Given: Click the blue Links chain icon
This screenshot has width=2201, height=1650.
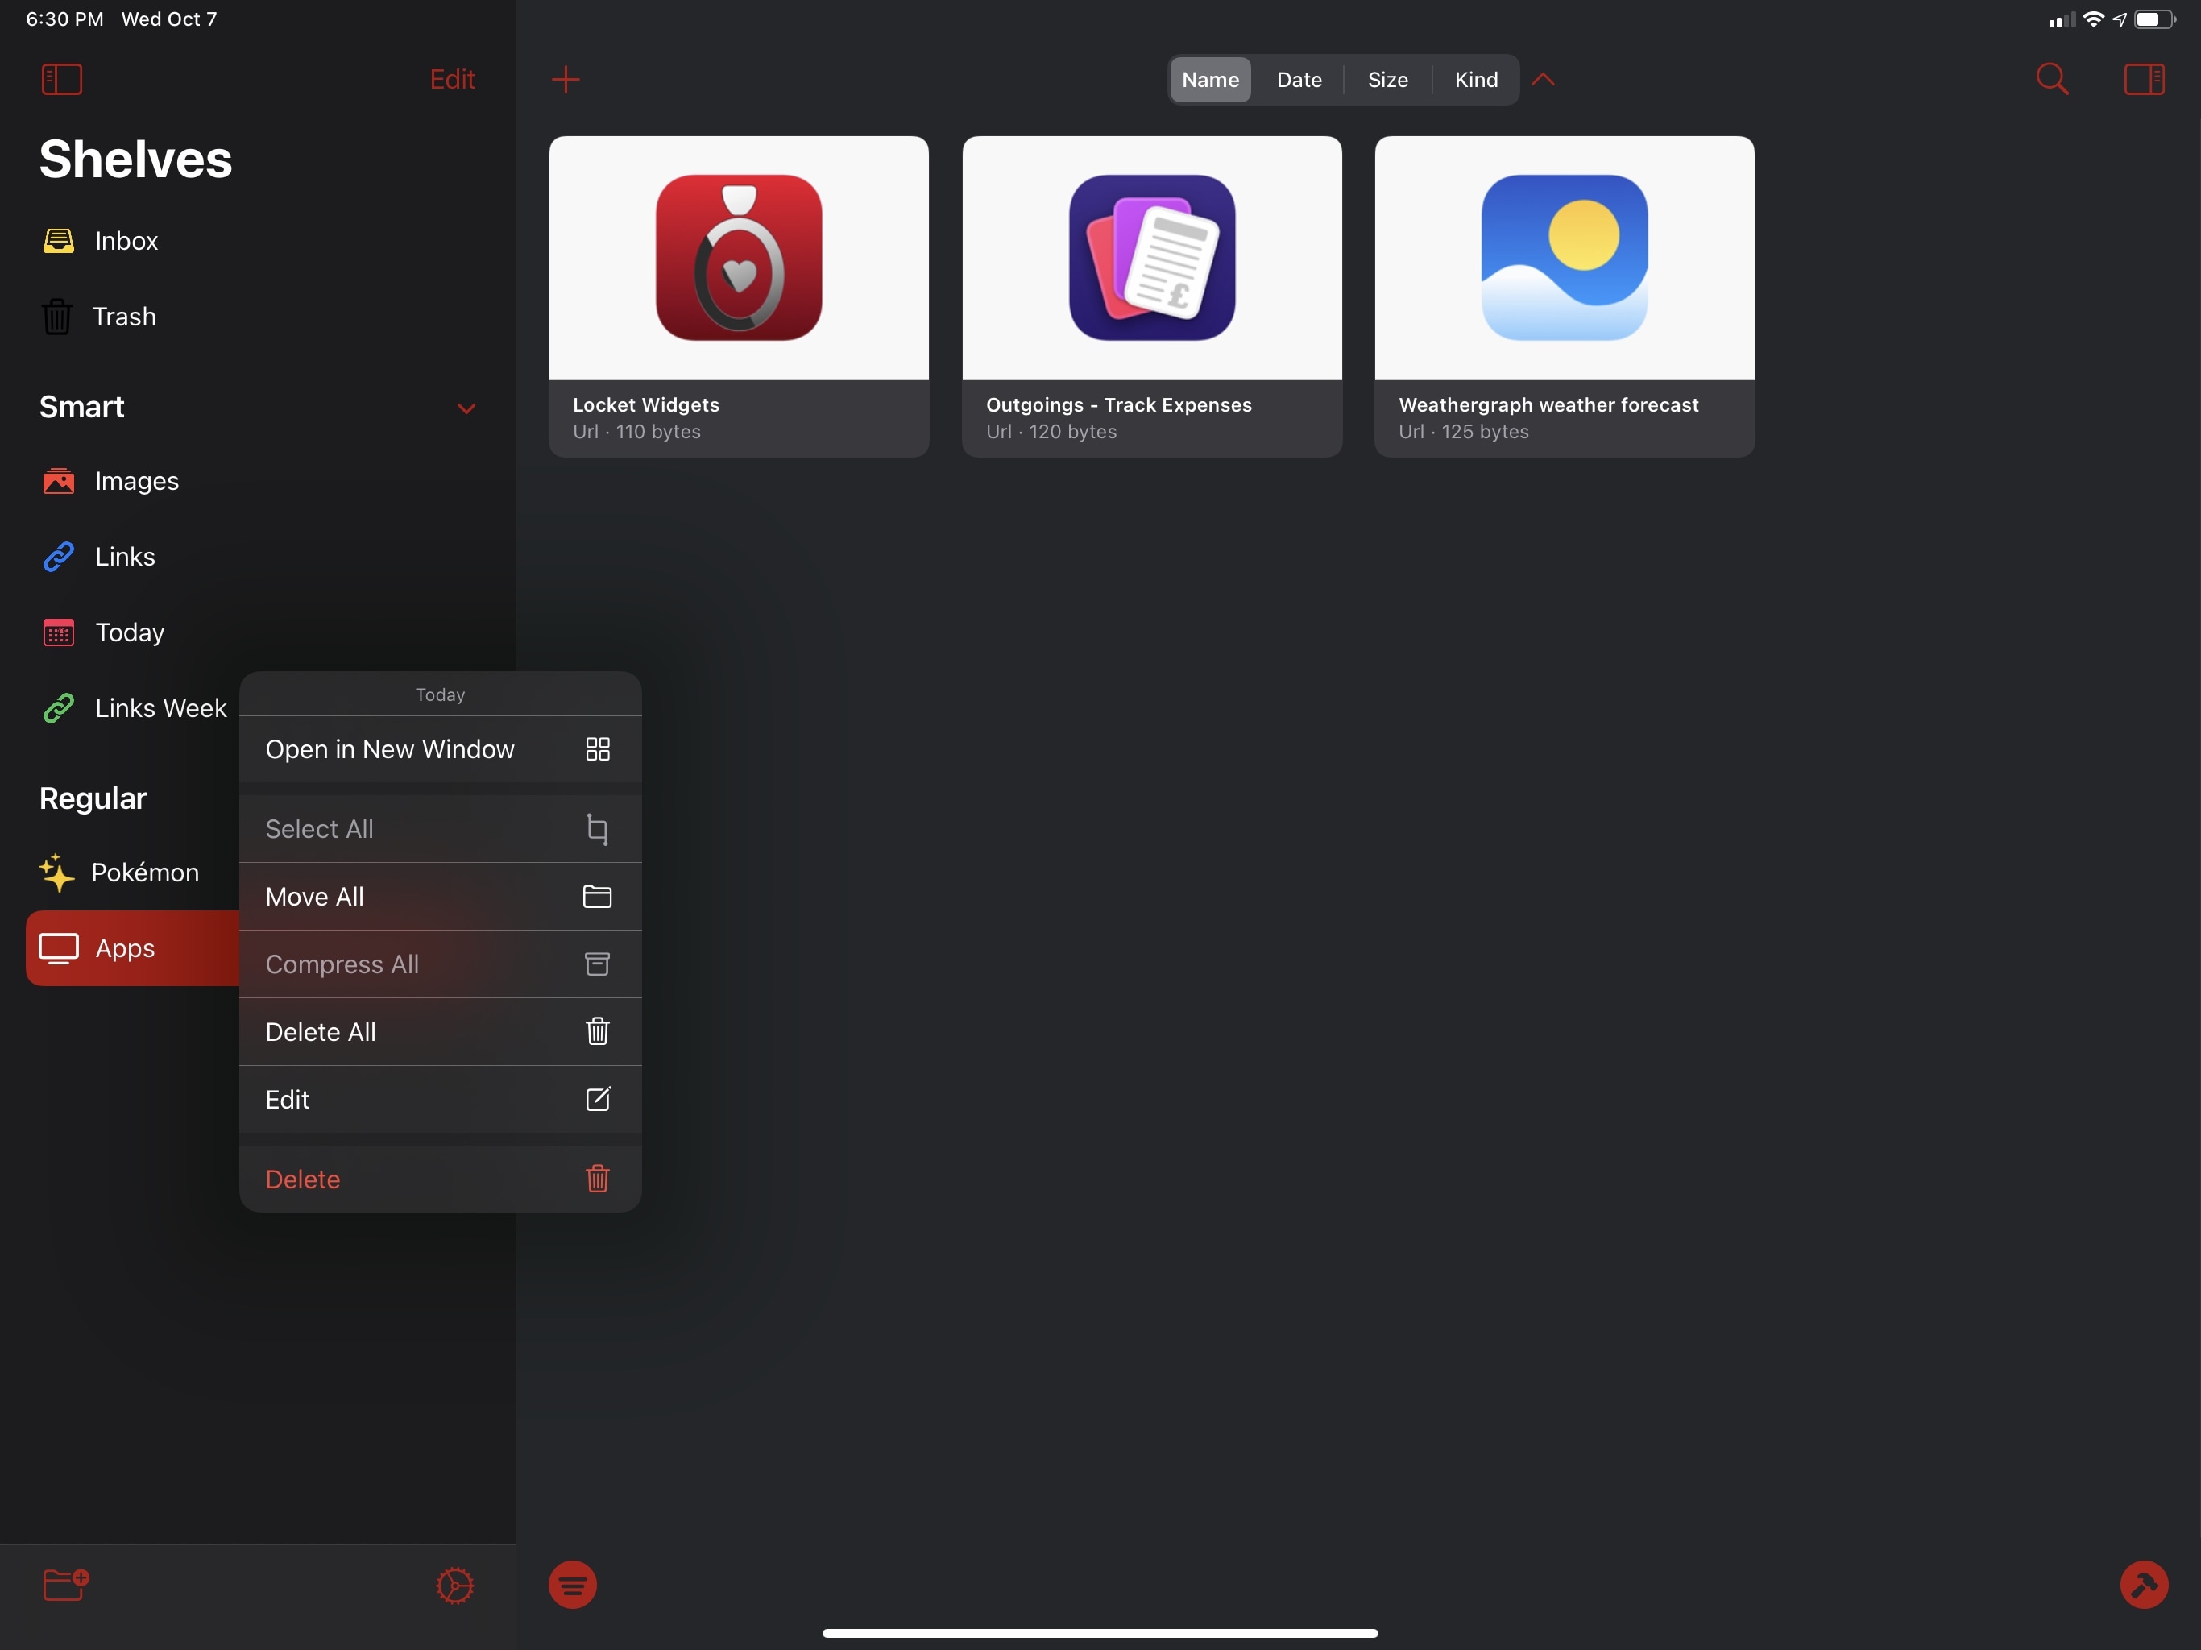Looking at the screenshot, I should (x=59, y=556).
